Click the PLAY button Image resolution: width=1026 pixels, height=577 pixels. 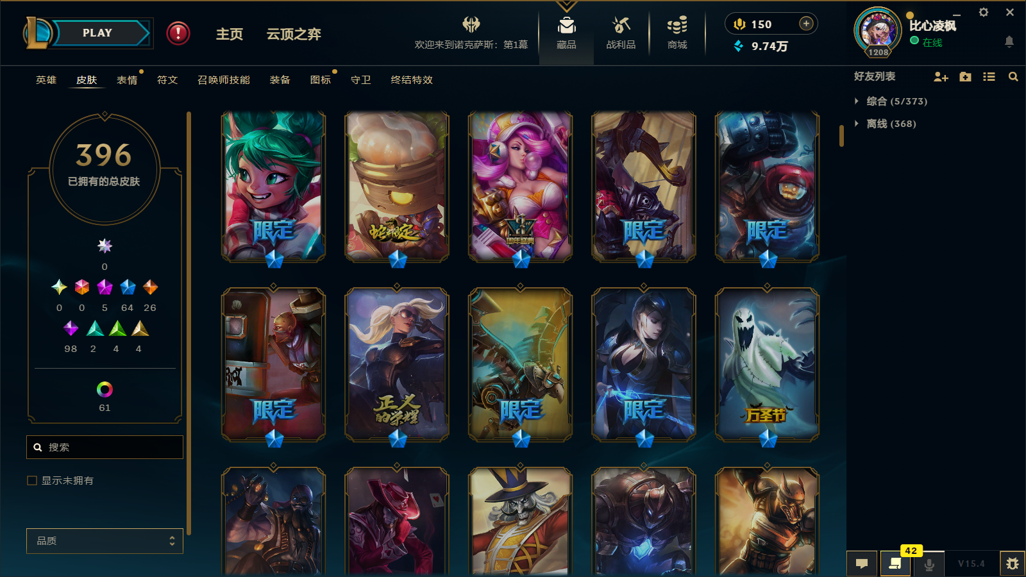tap(97, 33)
